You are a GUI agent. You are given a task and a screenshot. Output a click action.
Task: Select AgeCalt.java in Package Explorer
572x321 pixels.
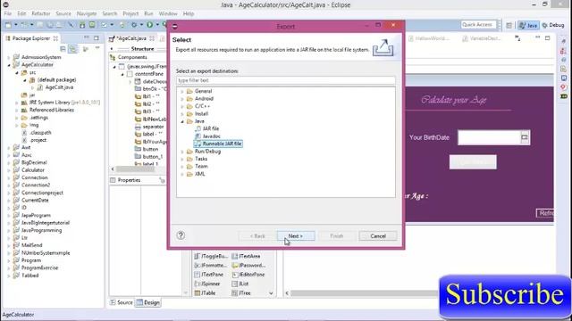(55, 87)
